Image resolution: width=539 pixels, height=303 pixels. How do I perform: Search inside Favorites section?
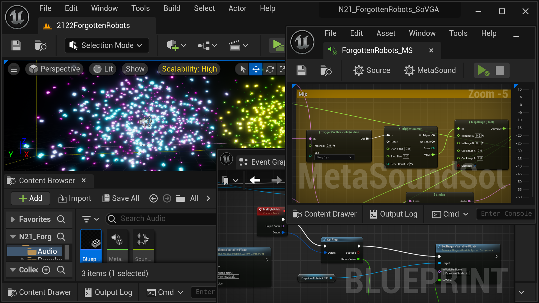point(61,219)
